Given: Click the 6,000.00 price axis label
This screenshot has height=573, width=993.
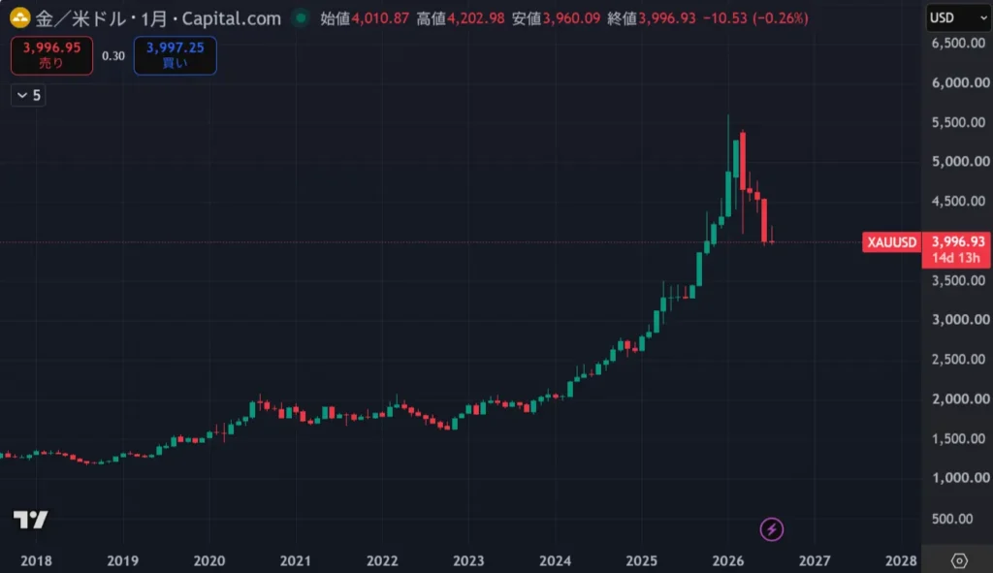Looking at the screenshot, I should (960, 82).
